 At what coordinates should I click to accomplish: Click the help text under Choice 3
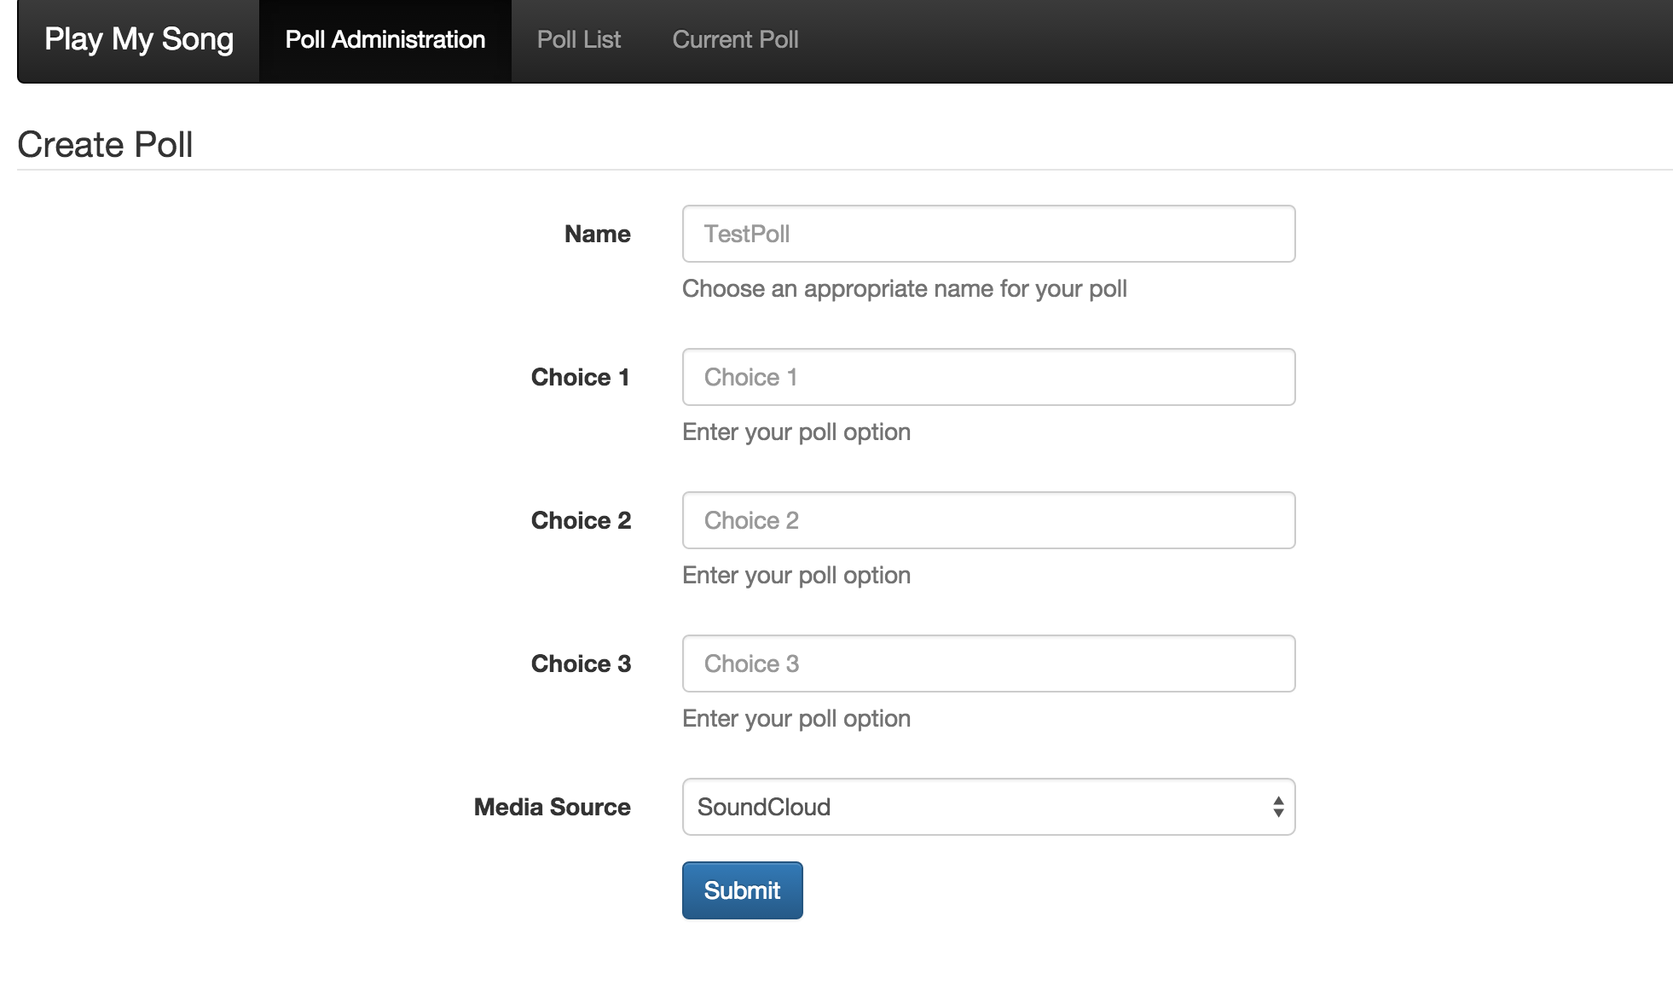796,718
